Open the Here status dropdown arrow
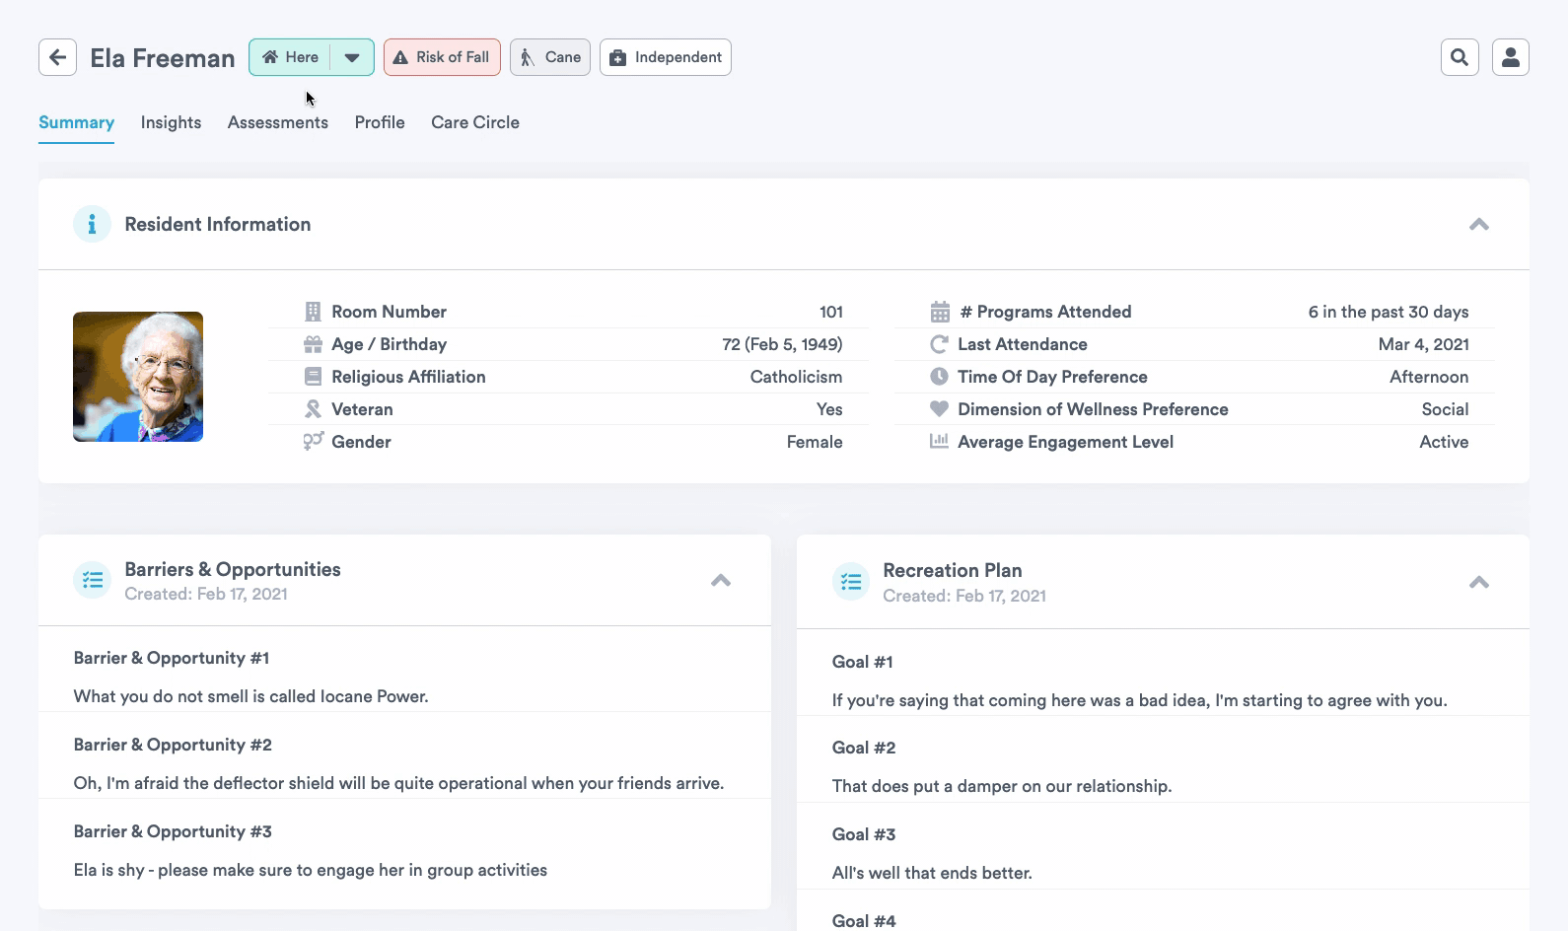This screenshot has height=931, width=1568. pos(352,57)
